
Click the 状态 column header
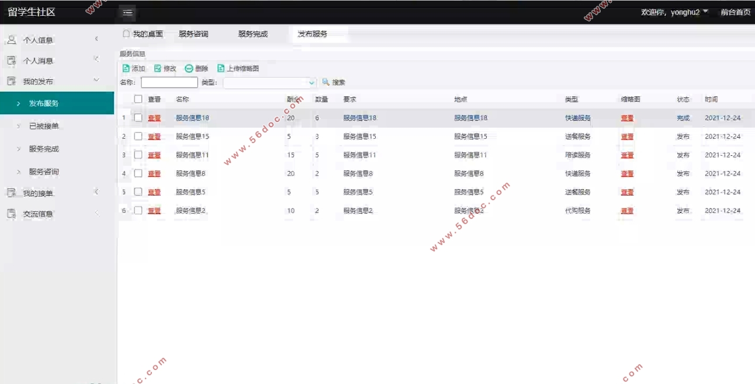pyautogui.click(x=683, y=99)
